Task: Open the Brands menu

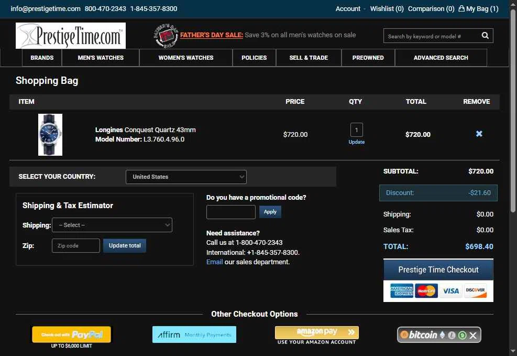Action: [x=42, y=58]
